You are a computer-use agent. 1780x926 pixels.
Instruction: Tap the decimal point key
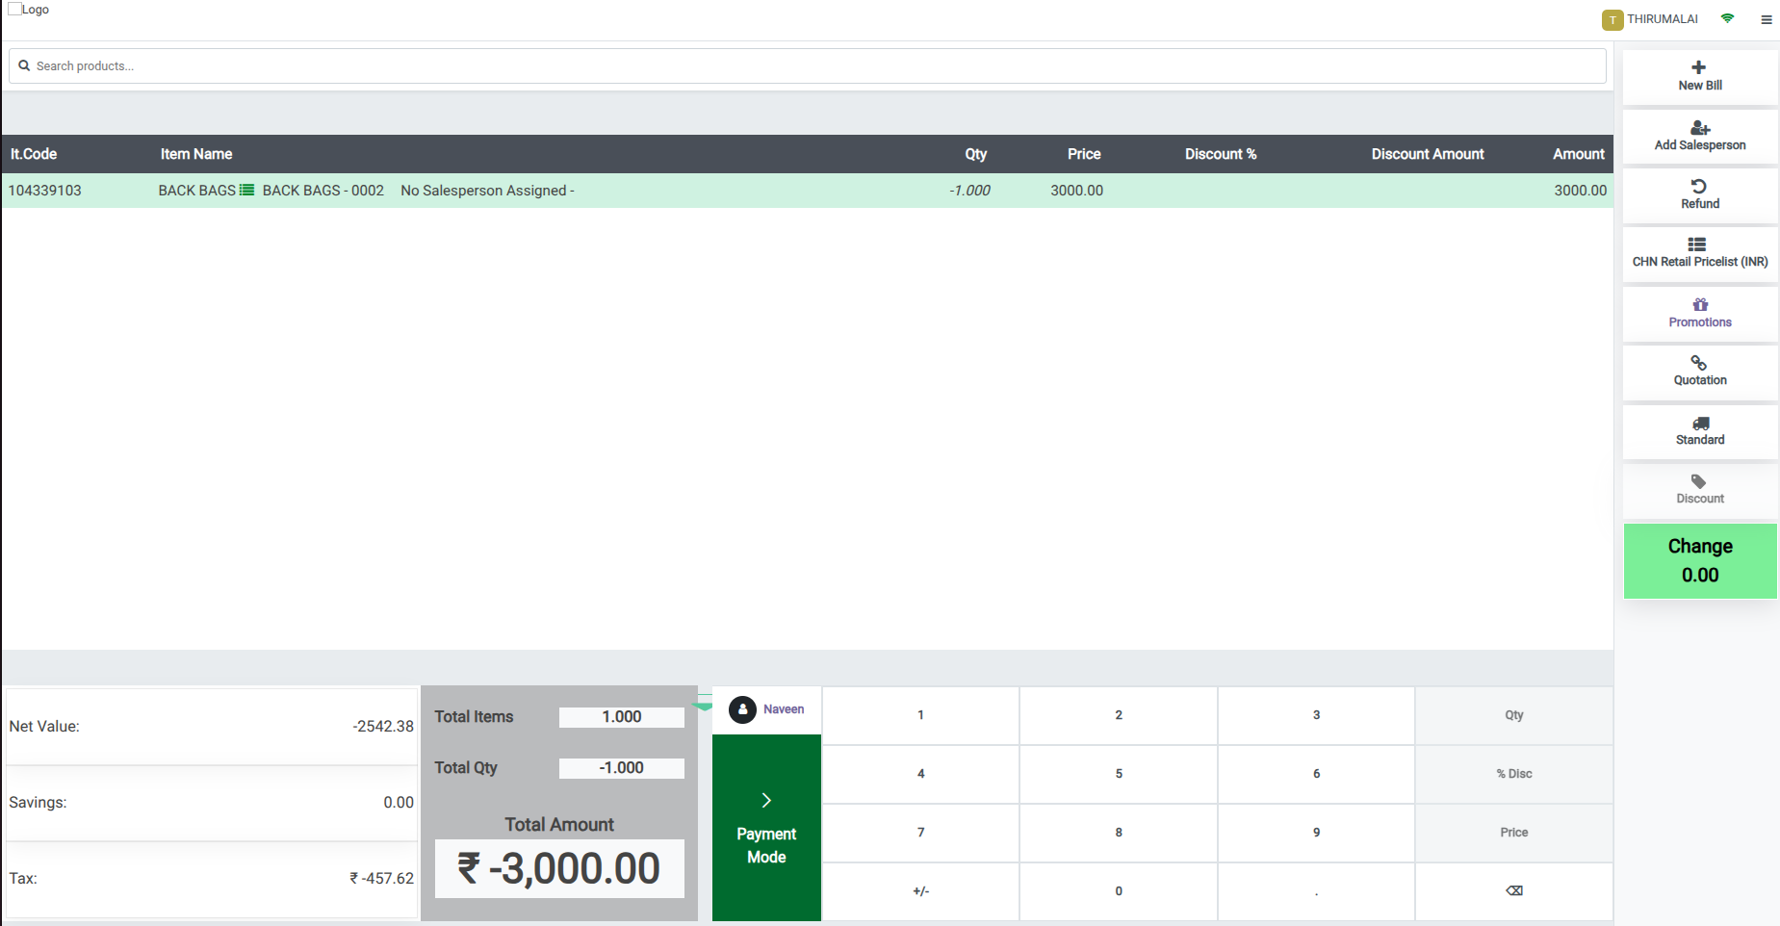[x=1317, y=891]
